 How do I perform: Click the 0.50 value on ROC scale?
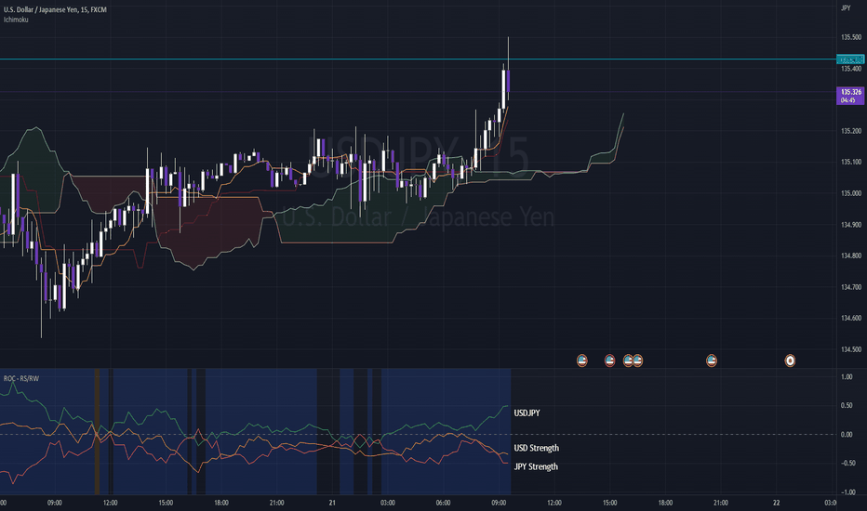[847, 405]
